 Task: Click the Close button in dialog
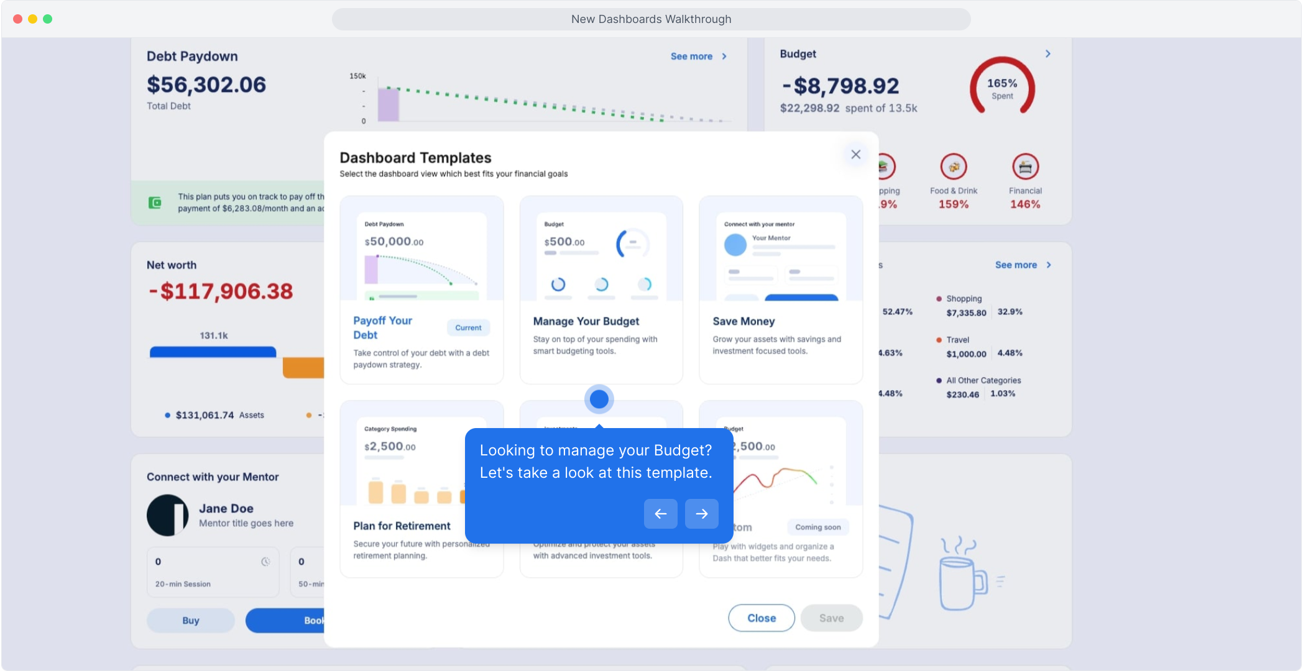coord(762,618)
